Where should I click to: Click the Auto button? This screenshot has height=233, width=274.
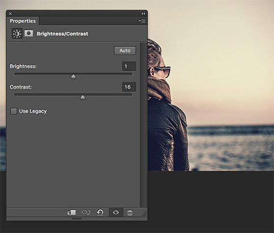point(125,51)
